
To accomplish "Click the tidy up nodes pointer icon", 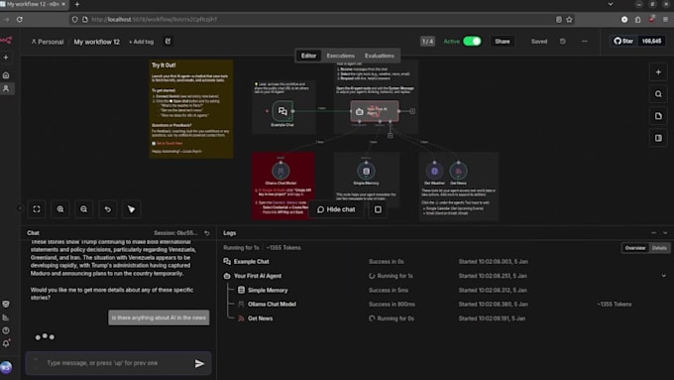I will point(131,209).
